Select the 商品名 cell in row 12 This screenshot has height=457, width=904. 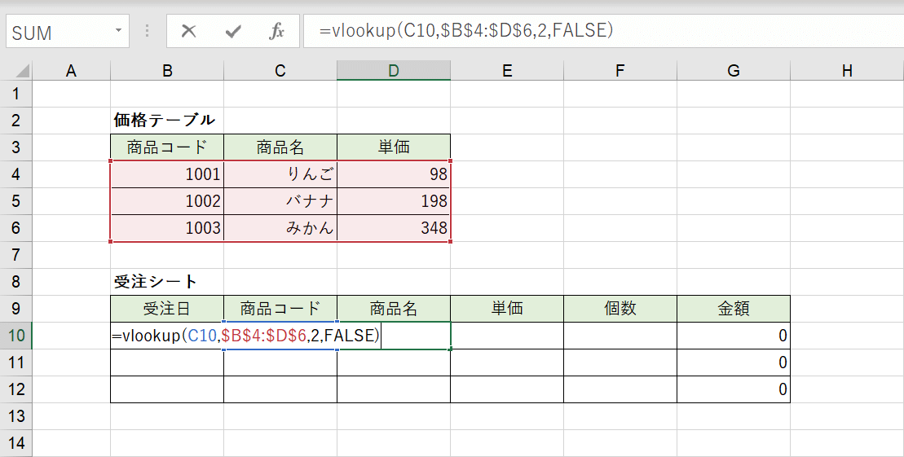pos(393,389)
